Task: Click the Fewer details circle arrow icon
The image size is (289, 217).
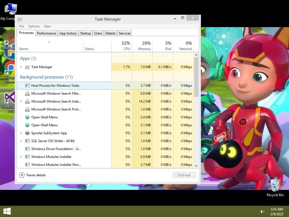Action: (22, 175)
